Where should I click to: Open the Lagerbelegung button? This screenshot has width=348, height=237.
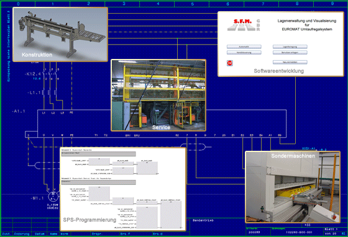pyautogui.click(x=290, y=47)
